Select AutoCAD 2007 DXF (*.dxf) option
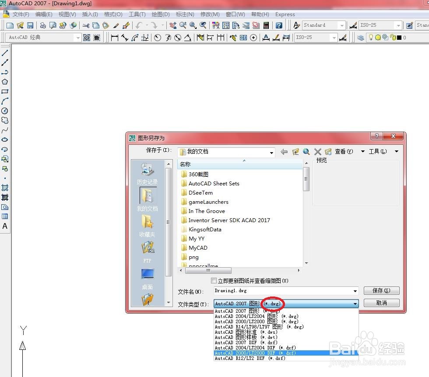Image resolution: width=429 pixels, height=377 pixels. click(286, 342)
